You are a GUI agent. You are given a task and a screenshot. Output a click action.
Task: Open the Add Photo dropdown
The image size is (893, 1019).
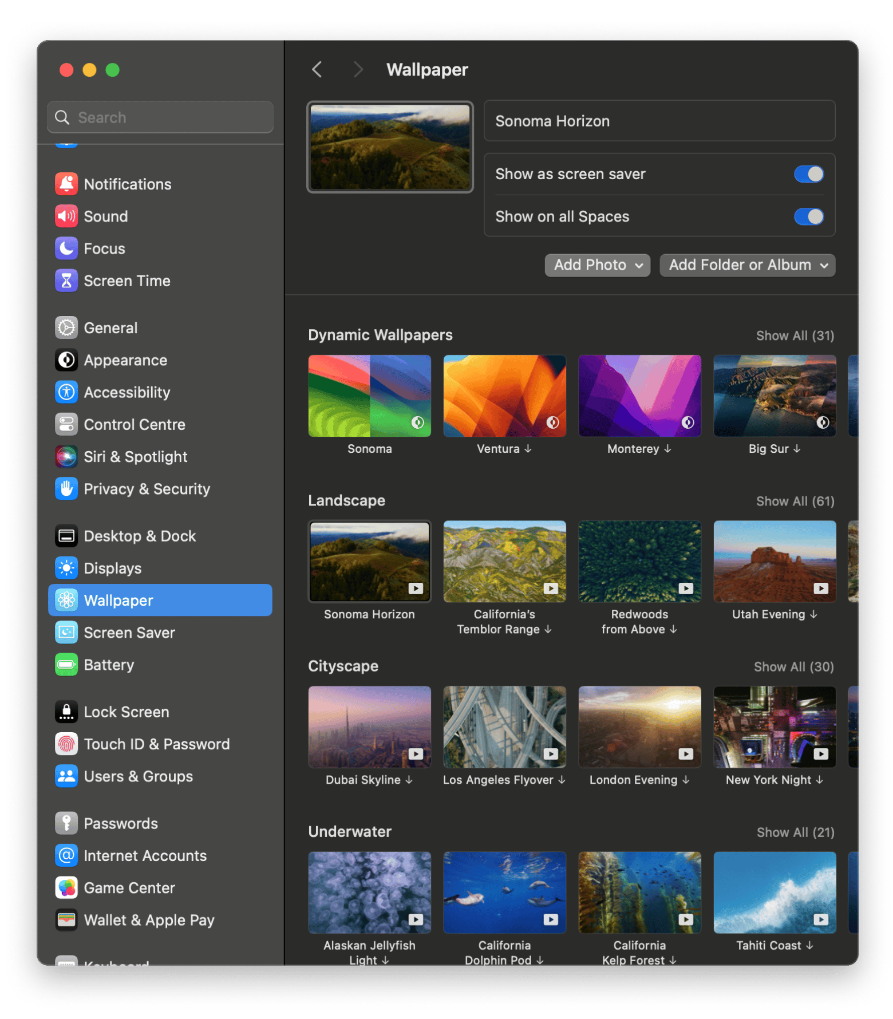click(x=597, y=265)
